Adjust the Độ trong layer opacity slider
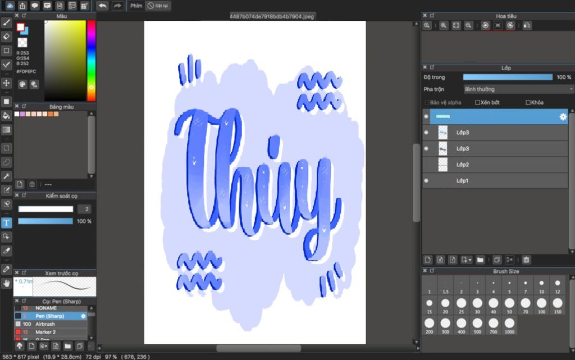 (508, 77)
